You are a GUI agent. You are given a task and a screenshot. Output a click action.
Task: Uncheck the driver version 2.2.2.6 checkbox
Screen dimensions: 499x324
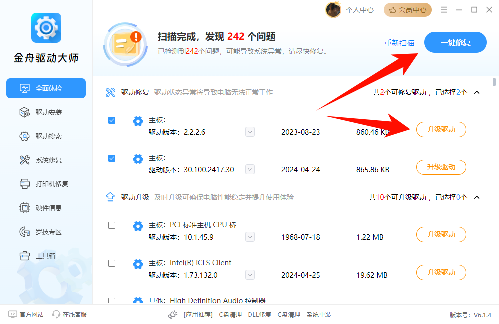click(112, 120)
